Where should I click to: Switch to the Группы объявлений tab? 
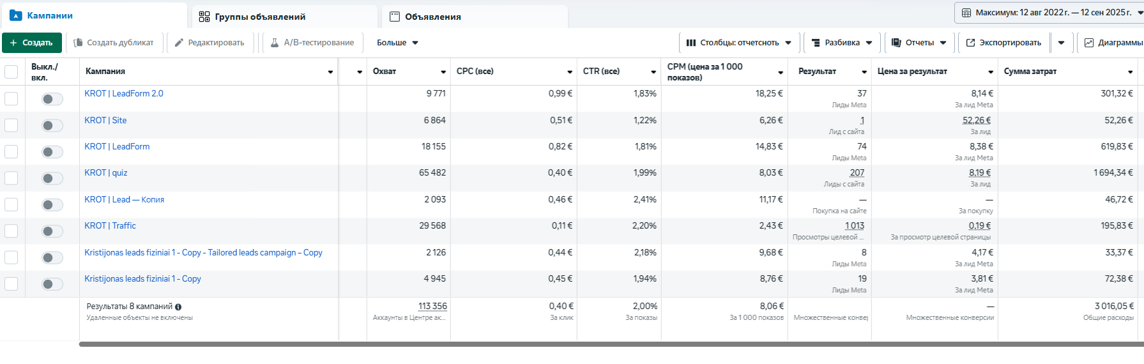[x=260, y=17]
